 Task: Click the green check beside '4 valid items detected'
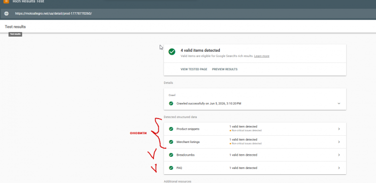coord(172,52)
